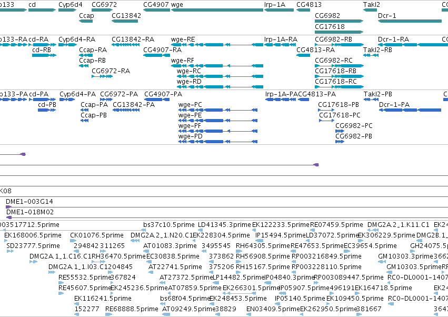This screenshot has width=448, height=317.
Task: Select transcript CG6982-RB
Action: coord(339,45)
